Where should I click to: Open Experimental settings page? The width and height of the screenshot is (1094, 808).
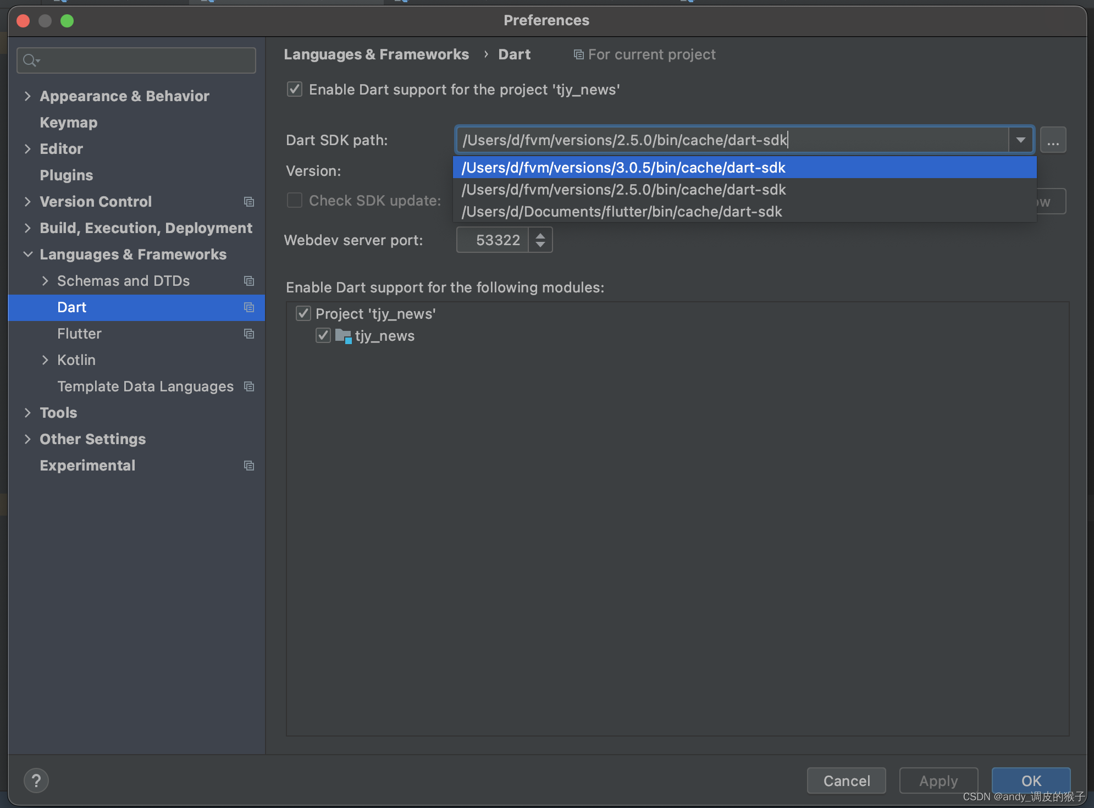(x=87, y=466)
